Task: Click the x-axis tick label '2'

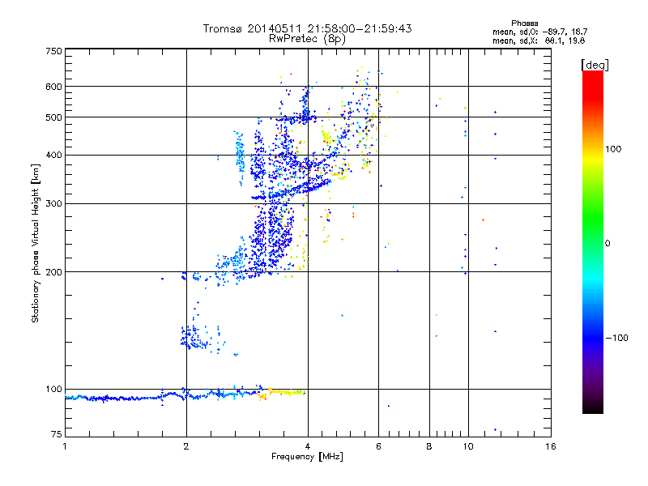Action: 186,446
